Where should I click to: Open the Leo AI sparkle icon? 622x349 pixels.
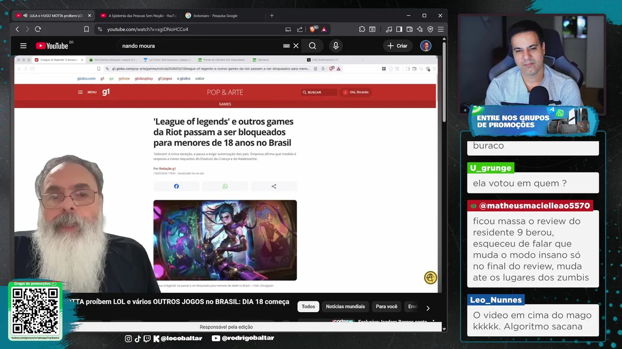(x=420, y=29)
